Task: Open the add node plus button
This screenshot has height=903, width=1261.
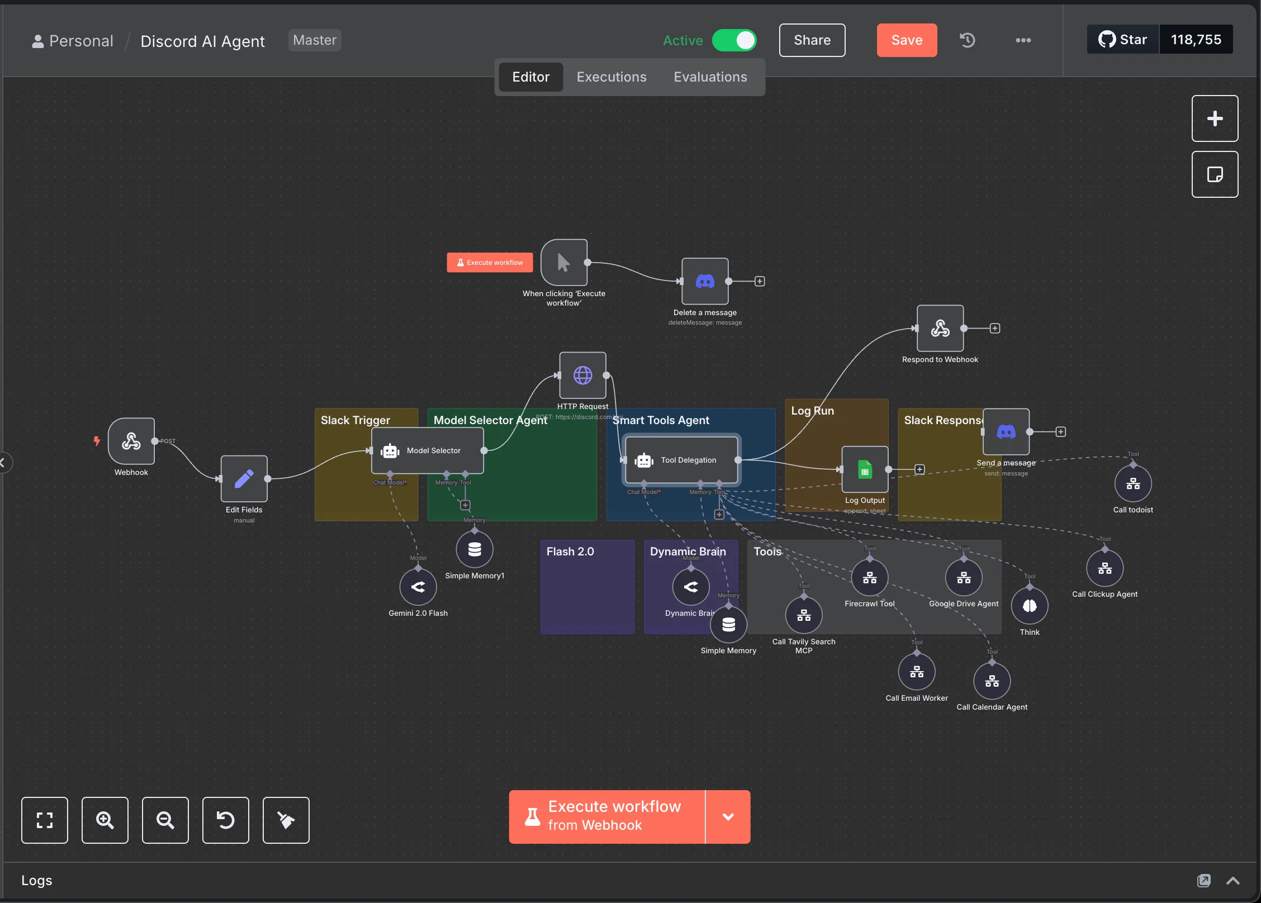Action: pyautogui.click(x=1215, y=118)
